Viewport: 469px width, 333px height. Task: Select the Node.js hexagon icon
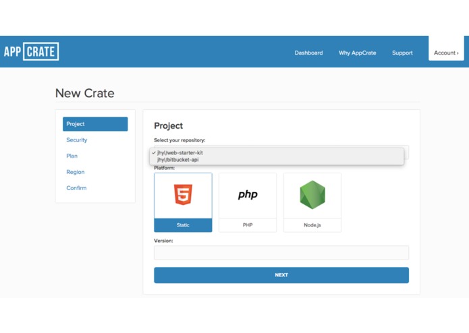(312, 195)
